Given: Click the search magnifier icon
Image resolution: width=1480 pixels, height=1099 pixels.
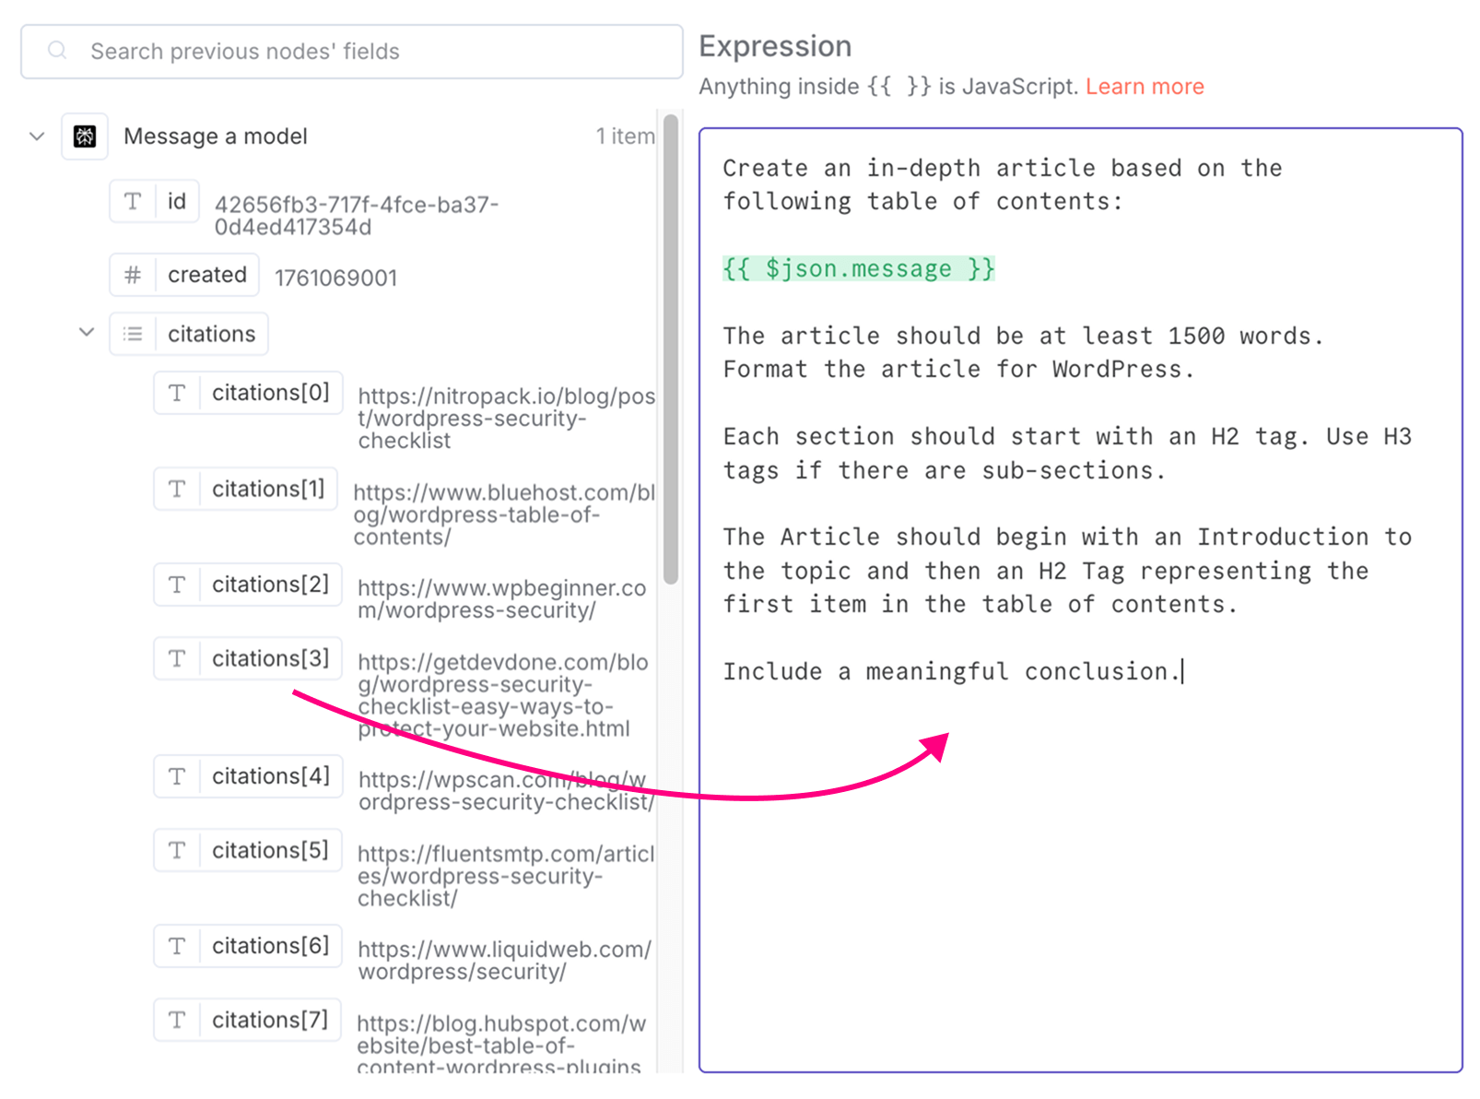Looking at the screenshot, I should click(x=57, y=51).
